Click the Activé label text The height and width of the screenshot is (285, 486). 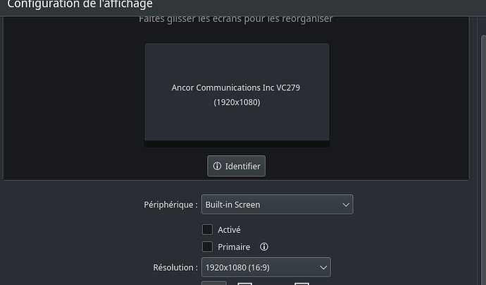pyautogui.click(x=229, y=229)
